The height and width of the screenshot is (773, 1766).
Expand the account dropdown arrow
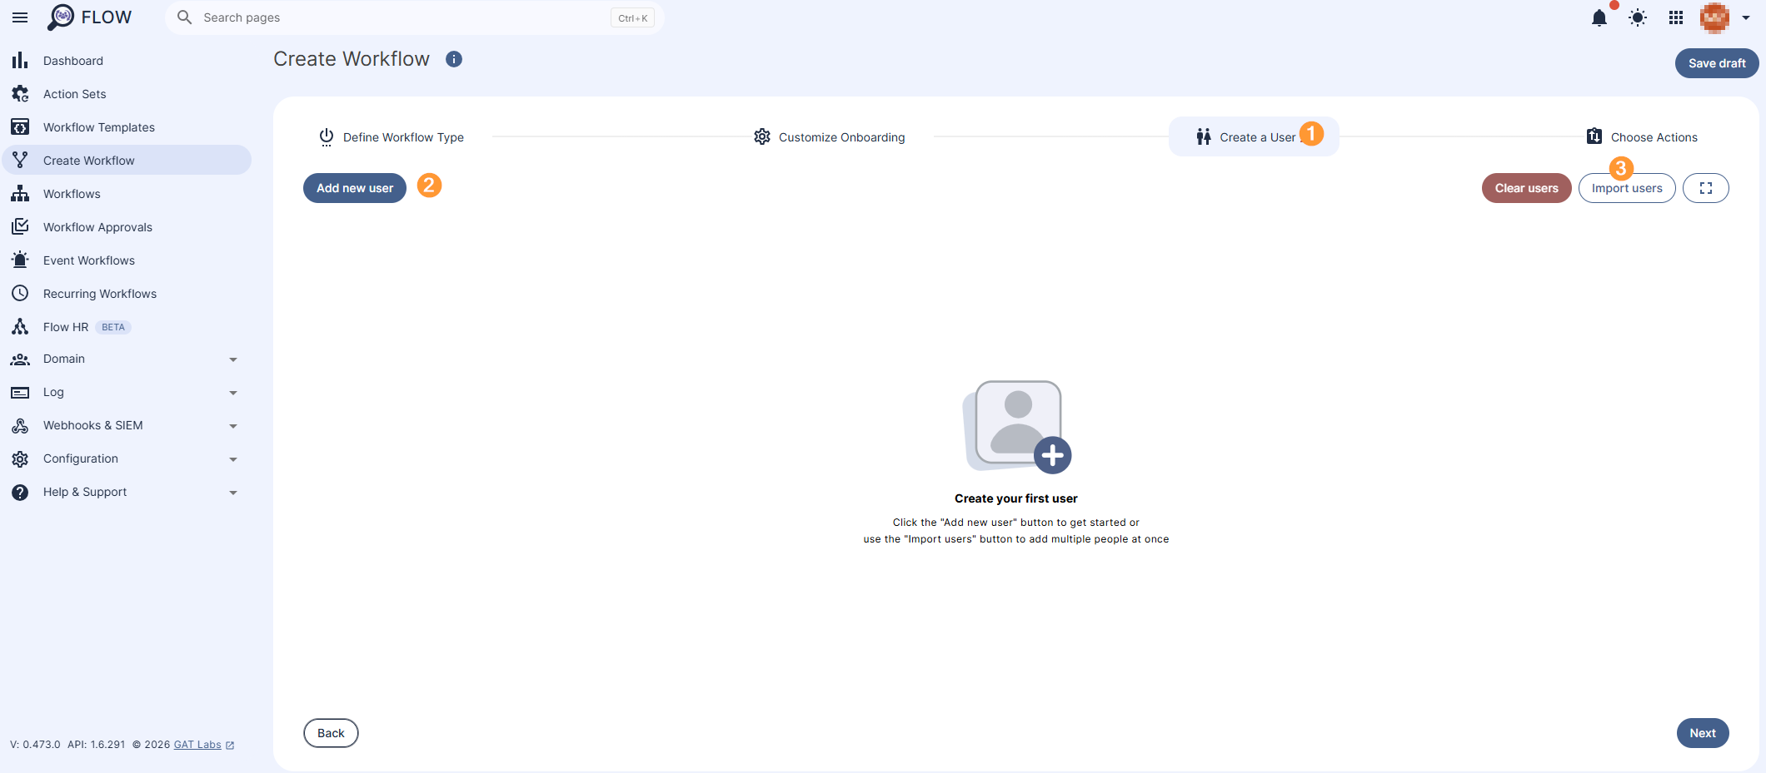click(x=1746, y=17)
